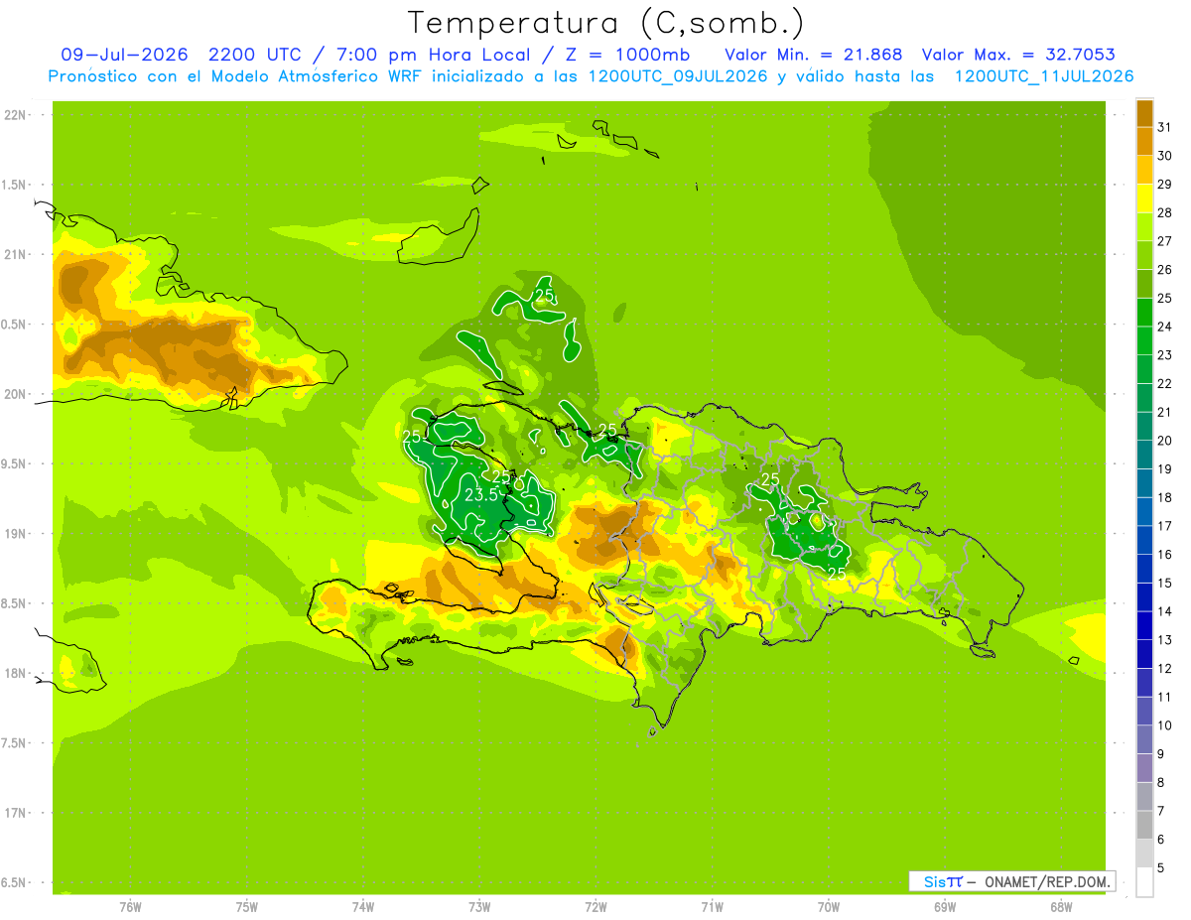This screenshot has width=1191, height=920.
Task: Select the date text '09-Jul-2026'
Action: point(124,55)
